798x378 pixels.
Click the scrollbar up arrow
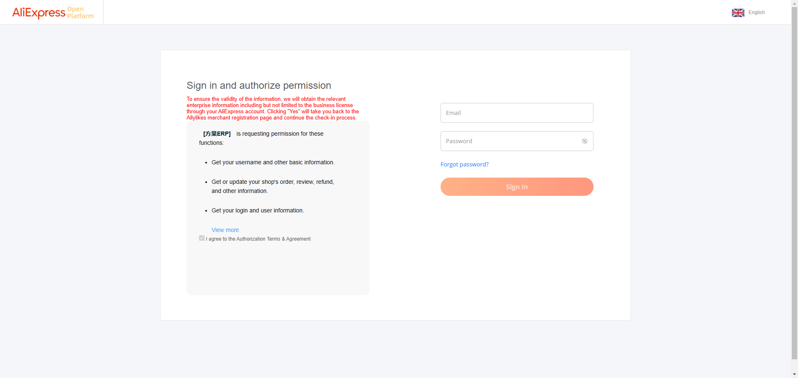coord(794,3)
